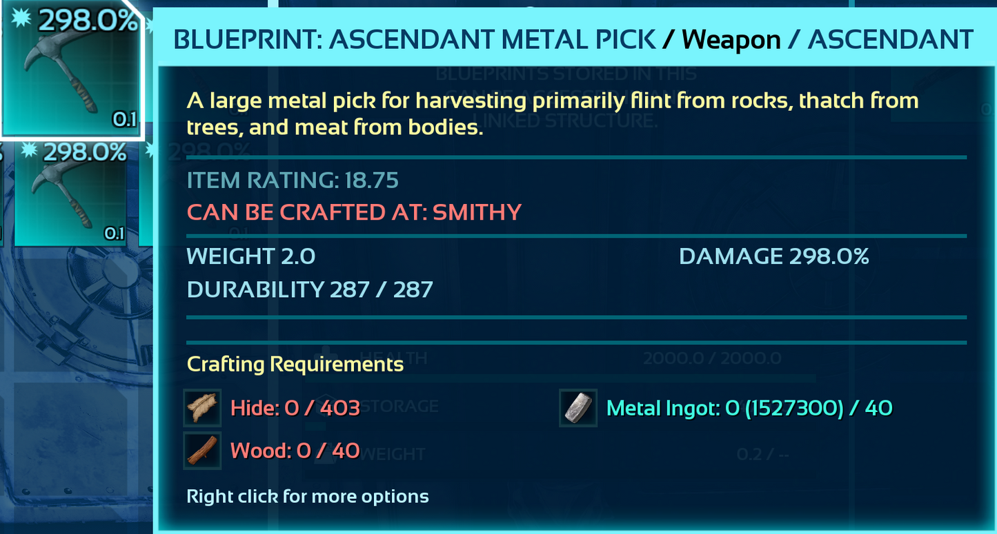997x534 pixels.
Task: Click the 'Can be crafted at: Smithy' line
Action: [x=354, y=212]
